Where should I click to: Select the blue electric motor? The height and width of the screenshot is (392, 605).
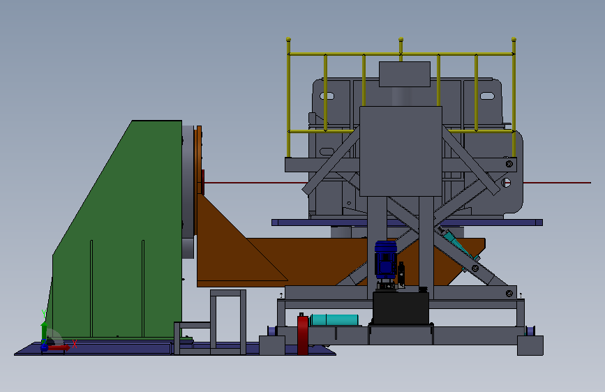click(386, 259)
